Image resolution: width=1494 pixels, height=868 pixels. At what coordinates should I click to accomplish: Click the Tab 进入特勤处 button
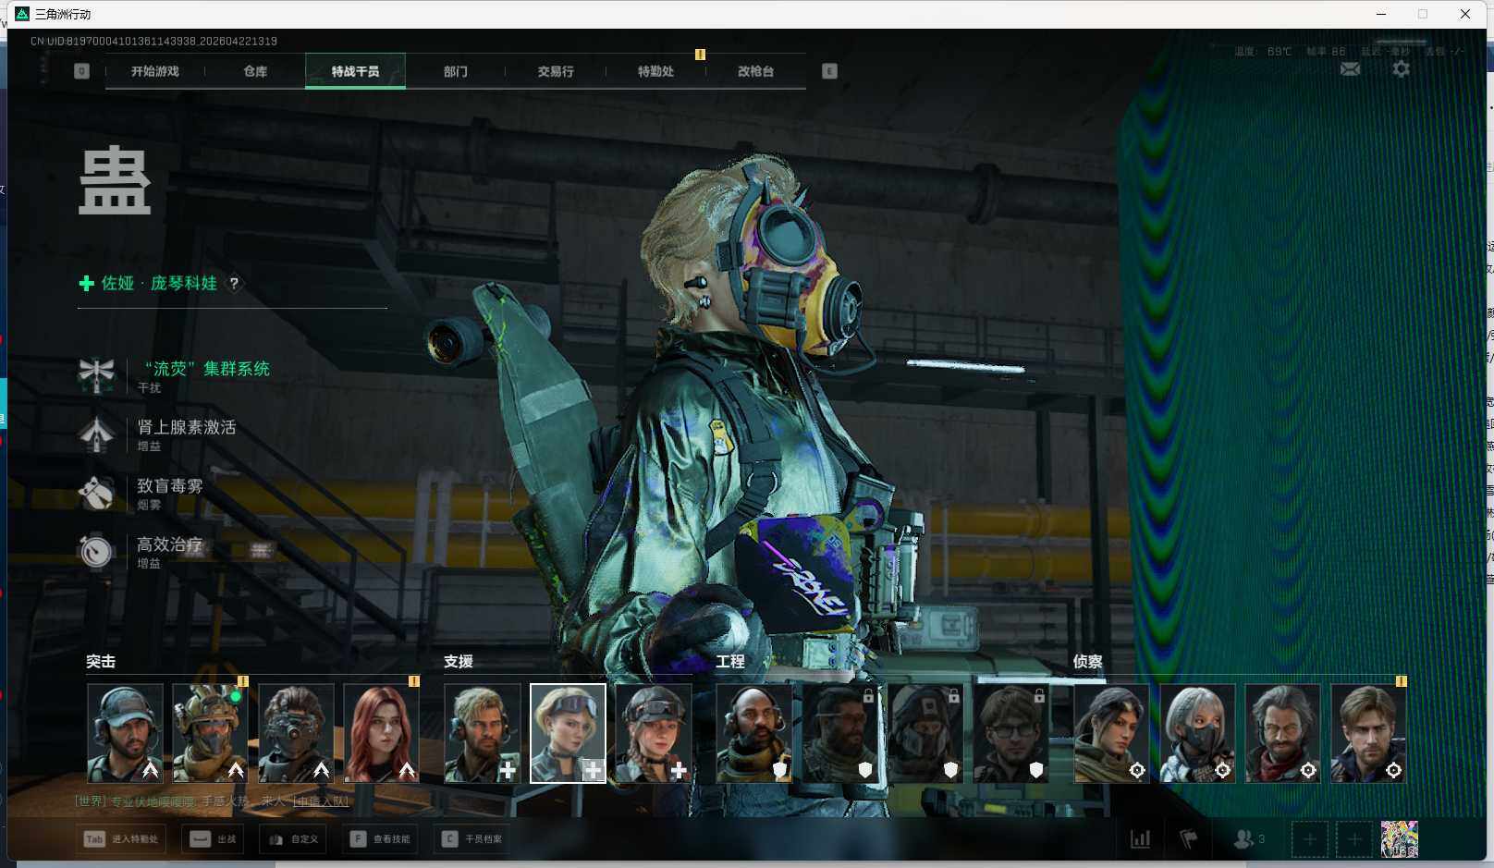(123, 839)
